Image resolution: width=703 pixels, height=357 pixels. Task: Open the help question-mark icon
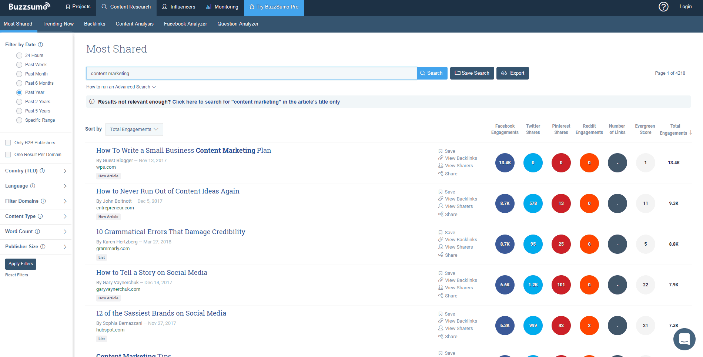pyautogui.click(x=663, y=7)
